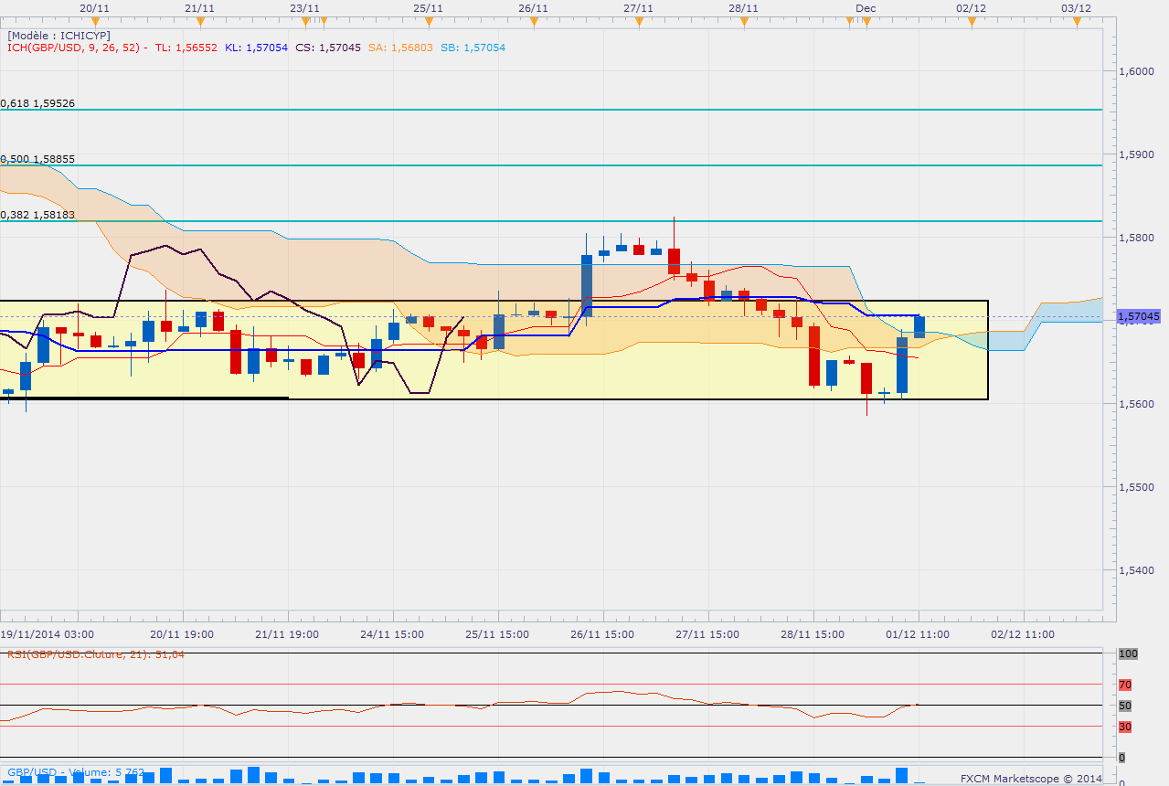Click the RSI 30 oversold level tag
This screenshot has height=786, width=1169.
coord(1125,727)
